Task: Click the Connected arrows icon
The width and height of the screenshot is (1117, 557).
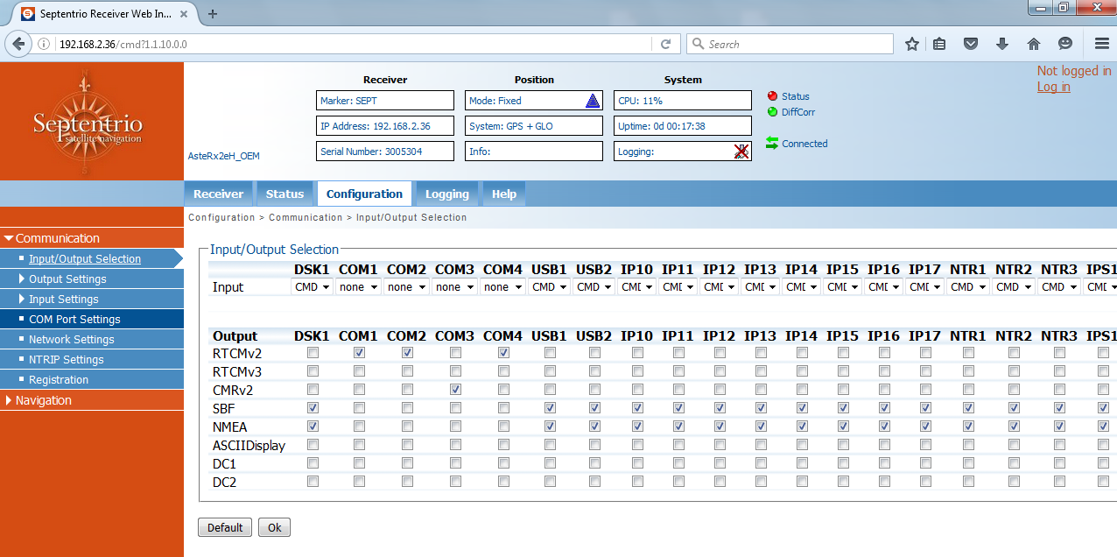Action: pyautogui.click(x=774, y=143)
